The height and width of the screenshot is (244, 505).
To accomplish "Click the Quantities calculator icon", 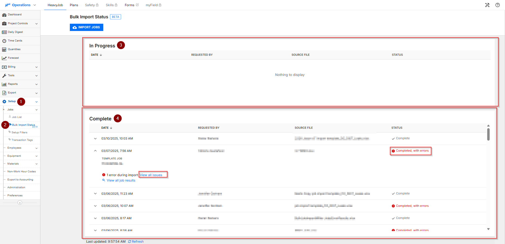I will coord(4,50).
